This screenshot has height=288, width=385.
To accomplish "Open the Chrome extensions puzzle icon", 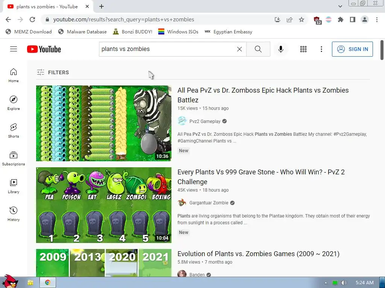I will [340, 19].
